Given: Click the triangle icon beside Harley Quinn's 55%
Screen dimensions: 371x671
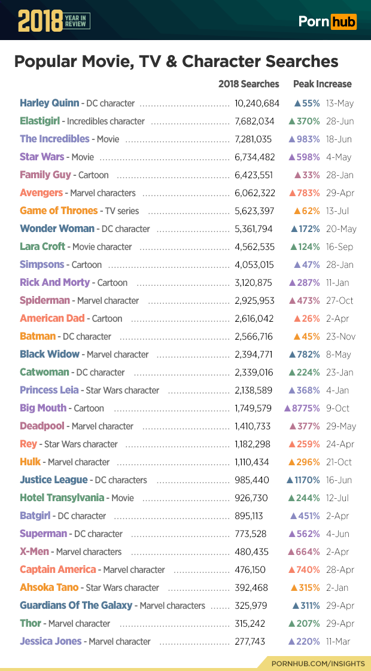Looking at the screenshot, I should [x=297, y=103].
